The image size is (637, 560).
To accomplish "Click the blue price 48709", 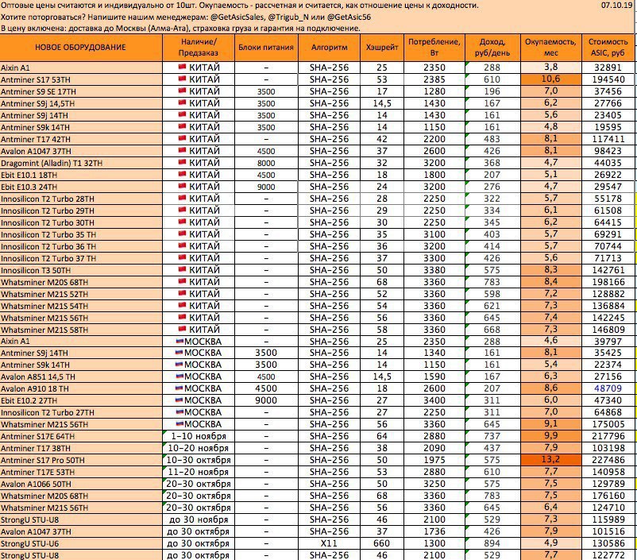I will tap(608, 388).
